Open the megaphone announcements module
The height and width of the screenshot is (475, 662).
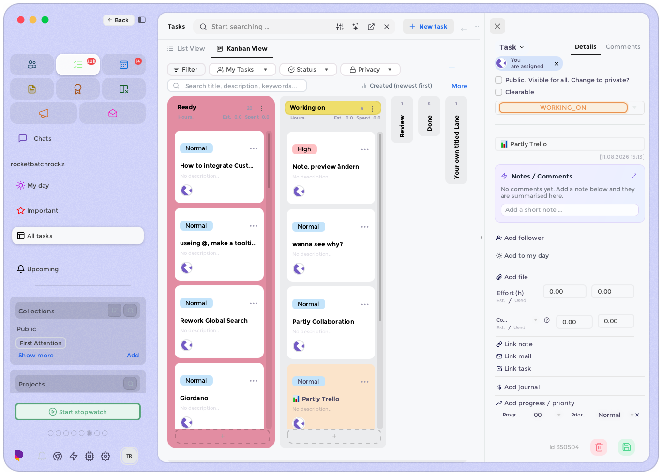pos(44,113)
